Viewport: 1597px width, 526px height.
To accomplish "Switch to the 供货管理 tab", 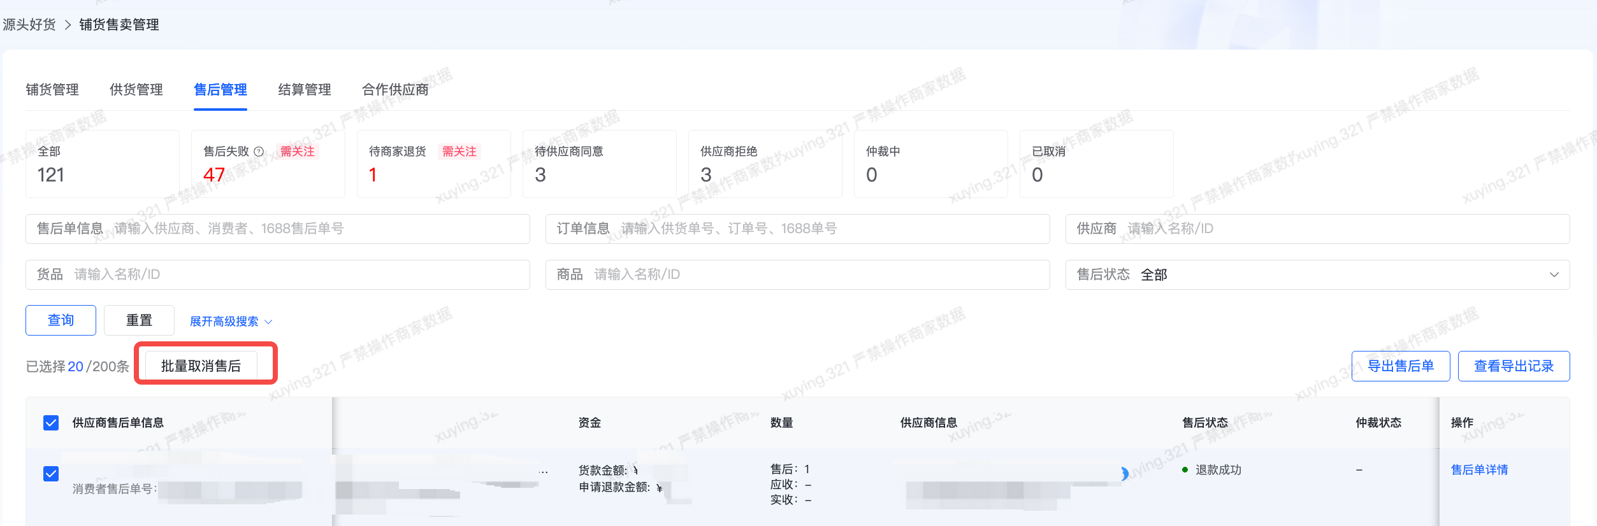I will coord(136,90).
